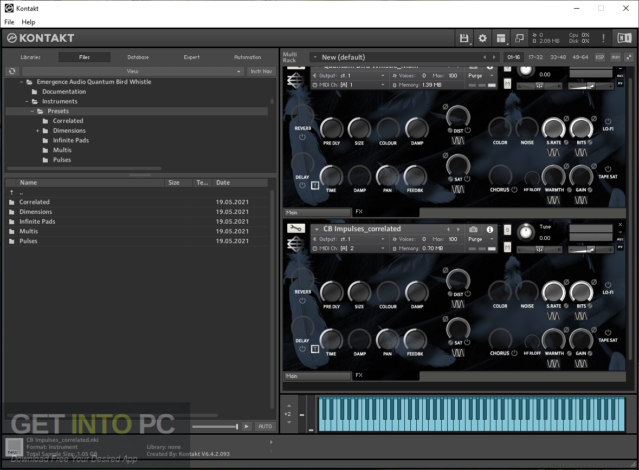
Task: Toggle LO-FI power in upper instrument
Action: pyautogui.click(x=608, y=121)
